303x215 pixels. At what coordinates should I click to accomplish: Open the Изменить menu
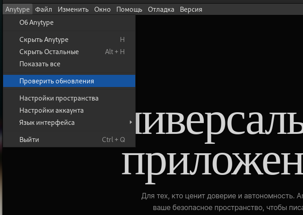(x=73, y=9)
